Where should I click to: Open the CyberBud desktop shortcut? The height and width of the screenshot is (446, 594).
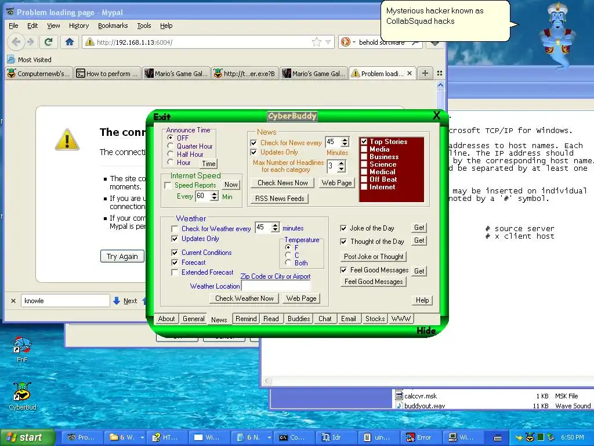click(x=23, y=396)
